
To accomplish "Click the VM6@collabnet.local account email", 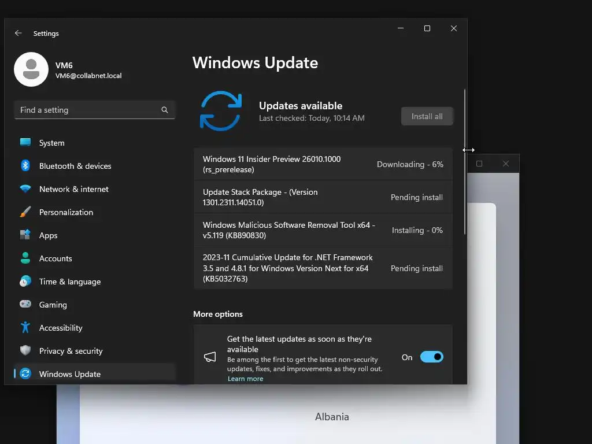I will pos(88,76).
